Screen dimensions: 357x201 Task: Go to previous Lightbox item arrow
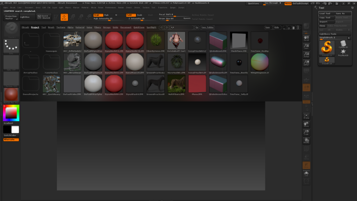tap(161, 27)
